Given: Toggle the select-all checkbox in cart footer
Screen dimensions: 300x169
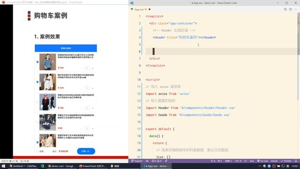Looking at the screenshot, I should (37, 151).
